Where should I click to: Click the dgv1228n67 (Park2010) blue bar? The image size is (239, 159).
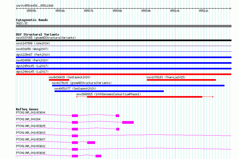(x=124, y=57)
